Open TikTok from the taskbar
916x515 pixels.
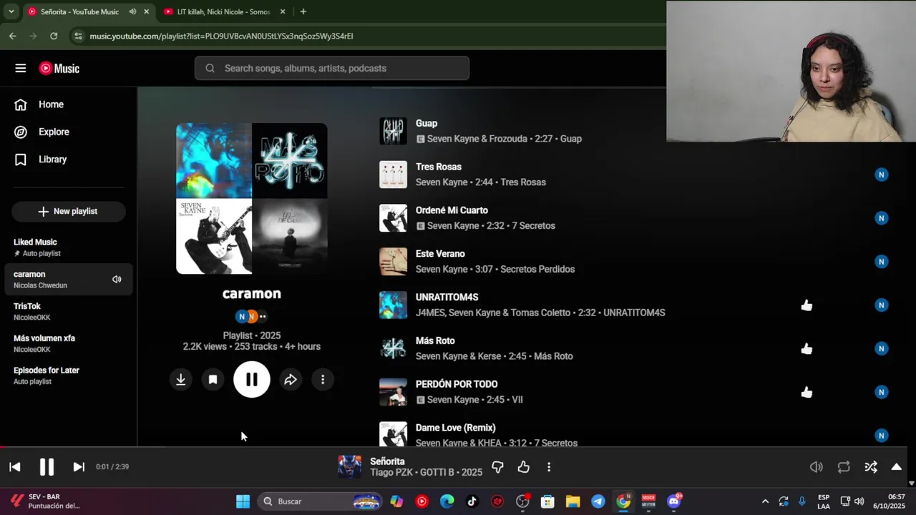(472, 501)
